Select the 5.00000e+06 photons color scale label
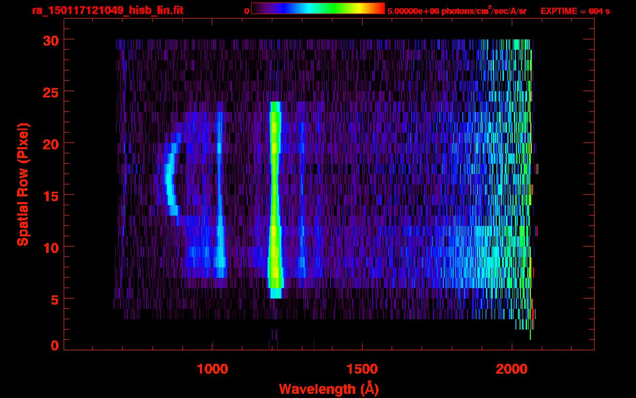 coord(457,11)
